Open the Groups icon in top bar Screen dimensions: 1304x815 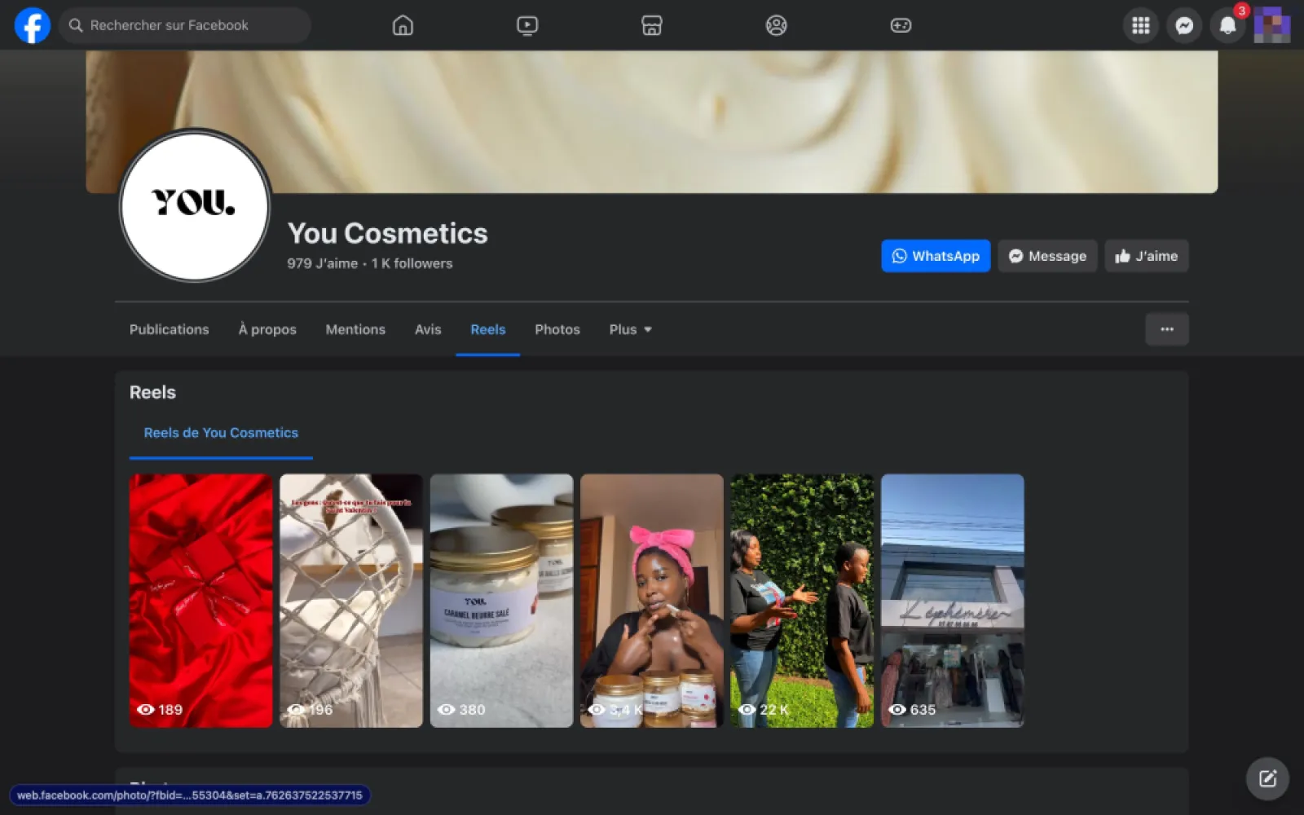coord(776,25)
